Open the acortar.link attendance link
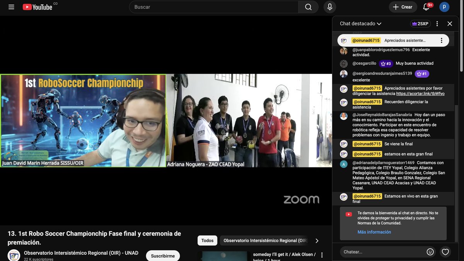 [x=420, y=94]
